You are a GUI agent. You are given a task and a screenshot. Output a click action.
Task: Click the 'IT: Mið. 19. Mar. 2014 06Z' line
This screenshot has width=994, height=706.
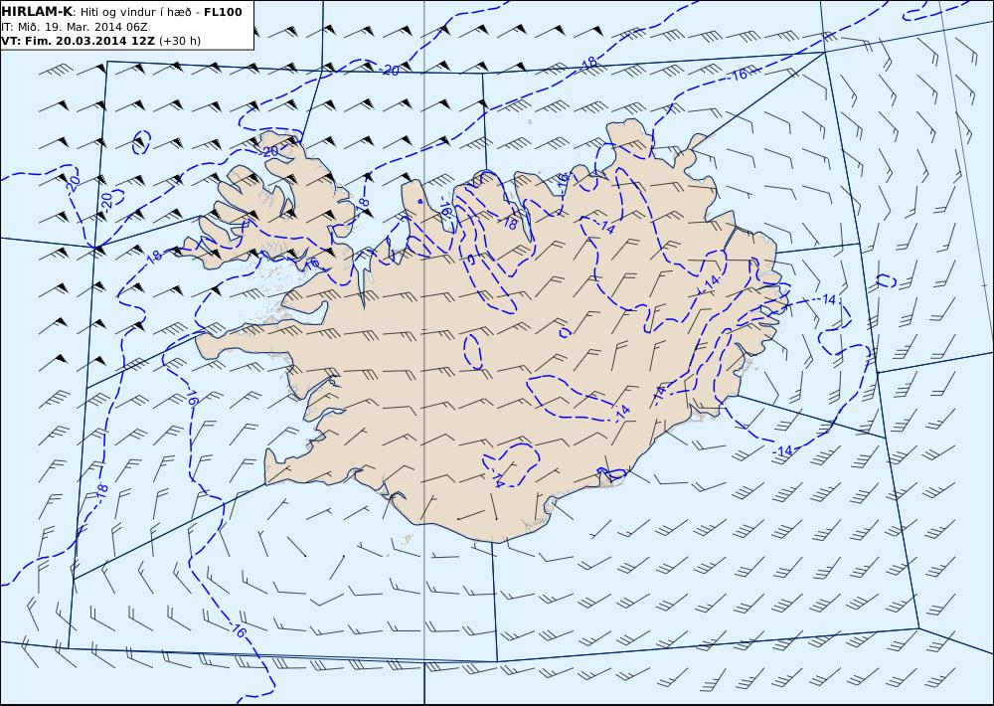(x=75, y=27)
